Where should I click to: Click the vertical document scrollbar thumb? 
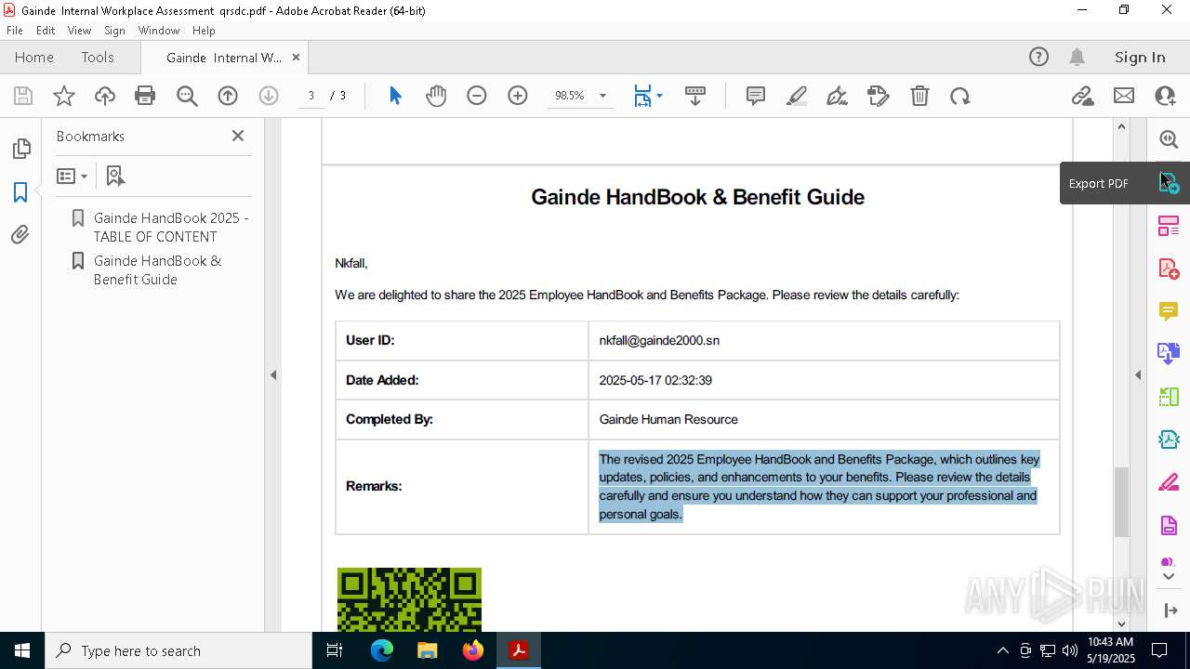click(x=1121, y=502)
